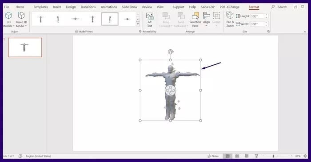Click the spell check icon in status bar
311x162 pixels.
[x=20, y=156]
